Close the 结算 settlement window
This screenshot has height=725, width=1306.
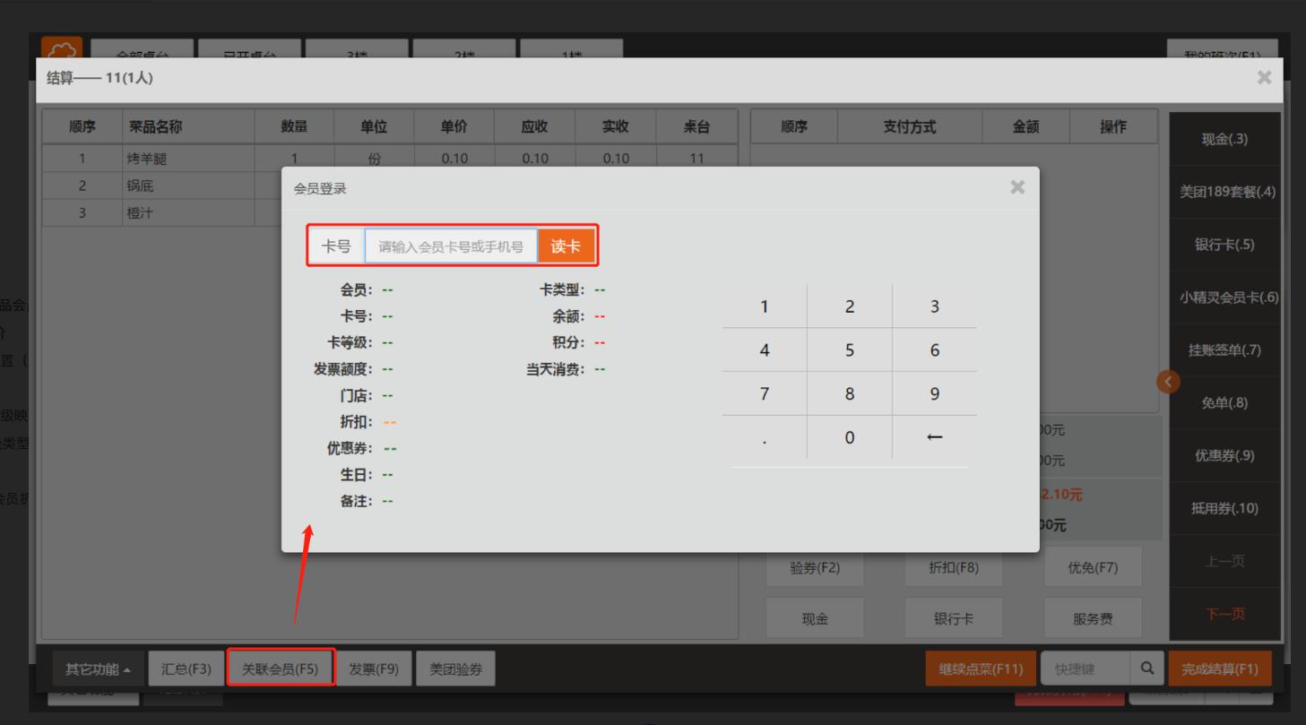1264,78
